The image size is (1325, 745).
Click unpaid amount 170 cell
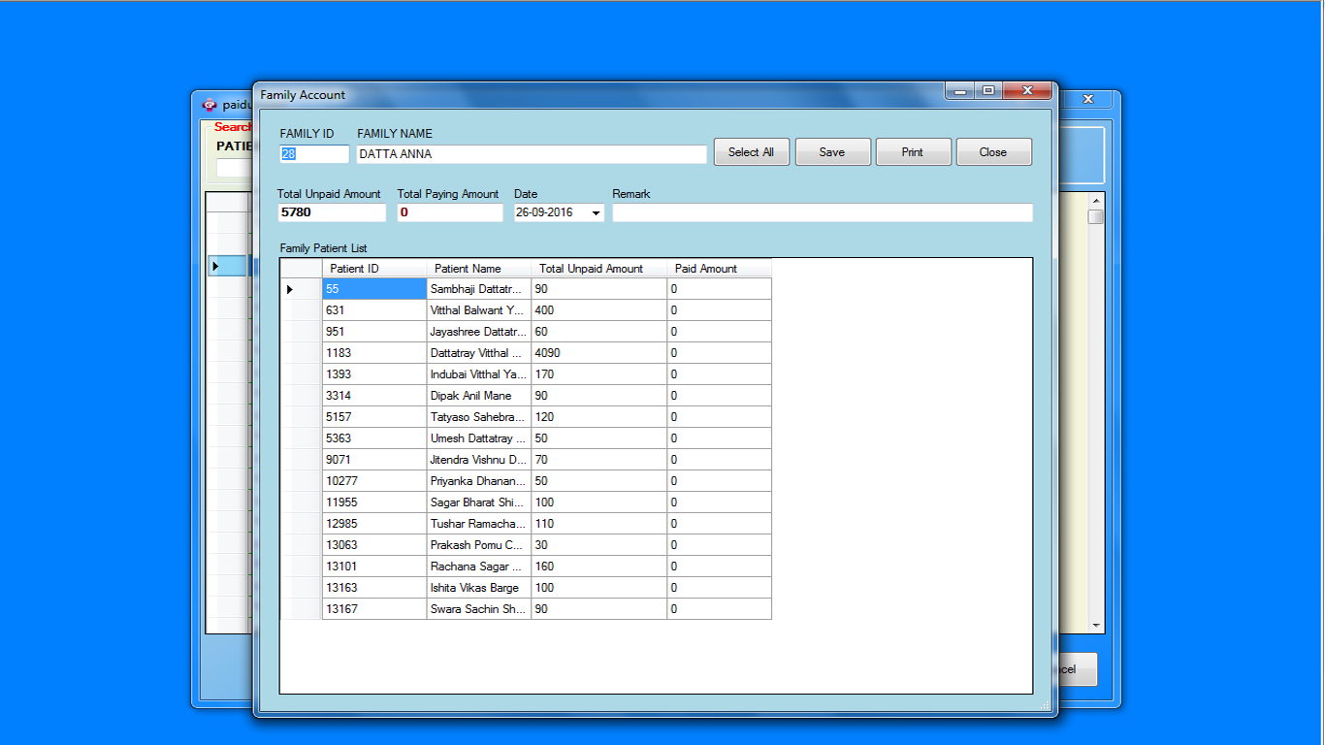(x=599, y=374)
